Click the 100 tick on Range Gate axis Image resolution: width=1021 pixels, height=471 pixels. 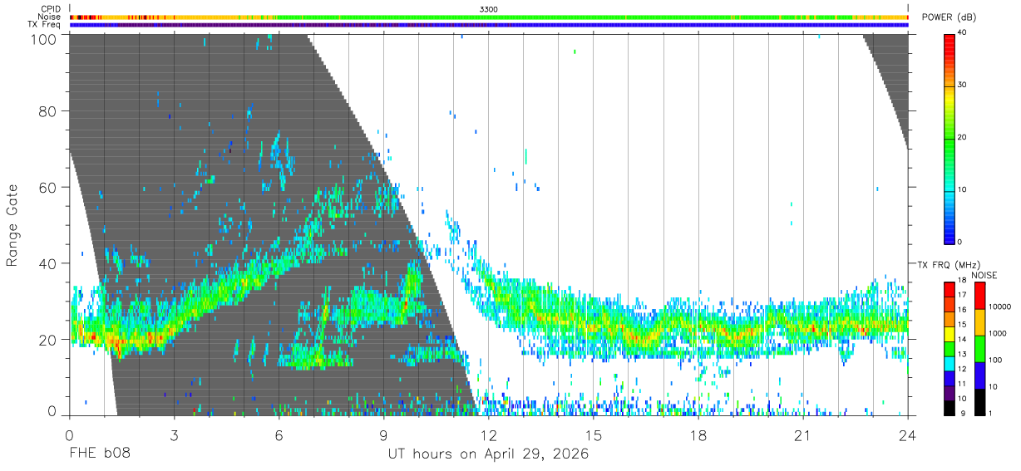(45, 39)
